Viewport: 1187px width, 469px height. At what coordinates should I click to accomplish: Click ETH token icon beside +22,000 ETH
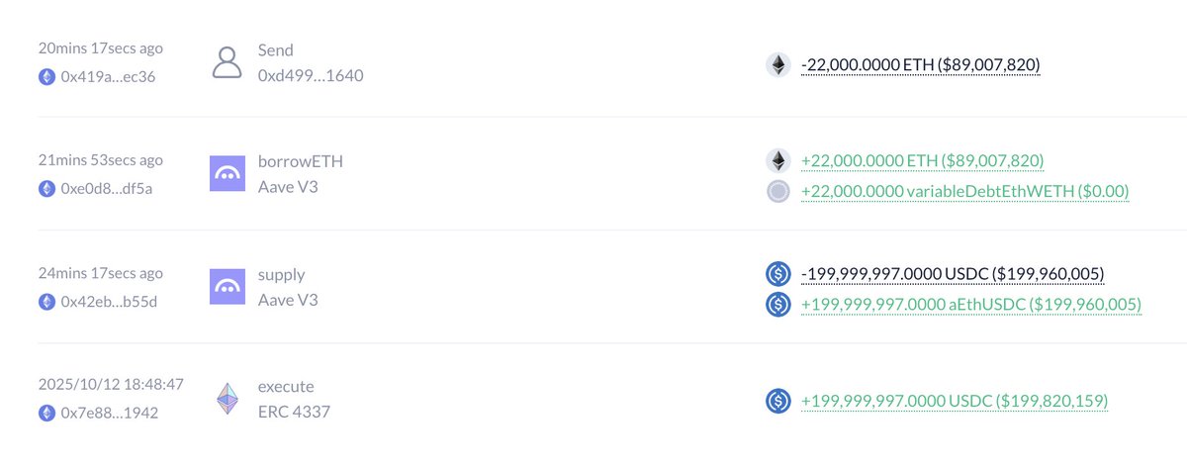[x=779, y=160]
